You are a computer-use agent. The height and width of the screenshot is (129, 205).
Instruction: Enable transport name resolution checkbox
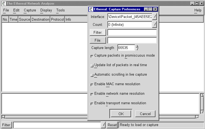point(92,104)
